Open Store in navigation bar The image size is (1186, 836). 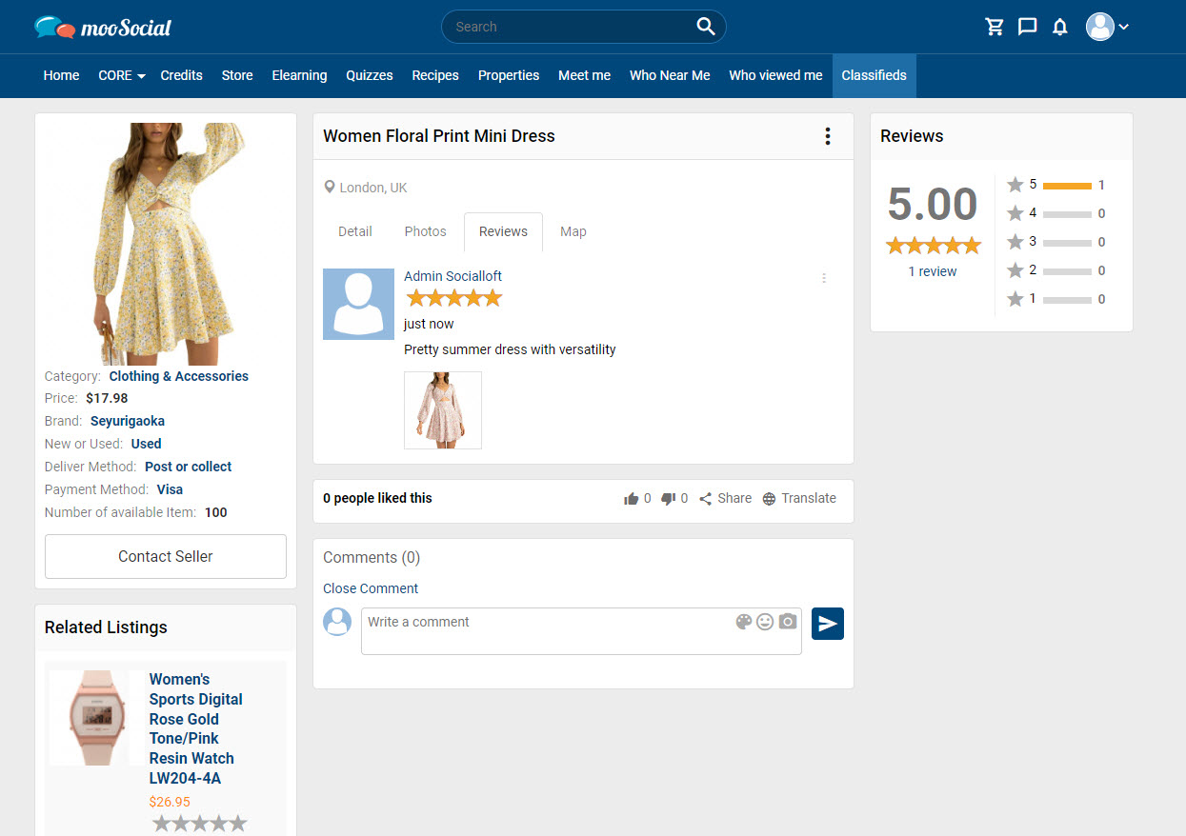(237, 75)
